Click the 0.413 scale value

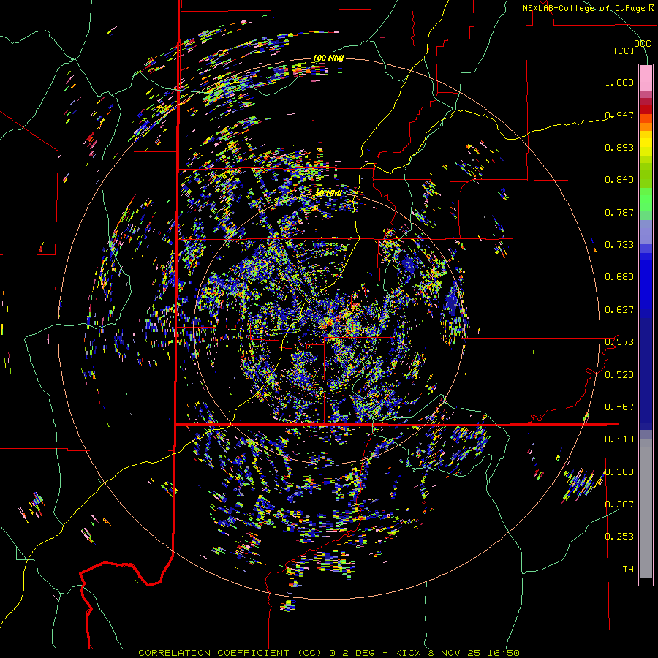pos(619,439)
